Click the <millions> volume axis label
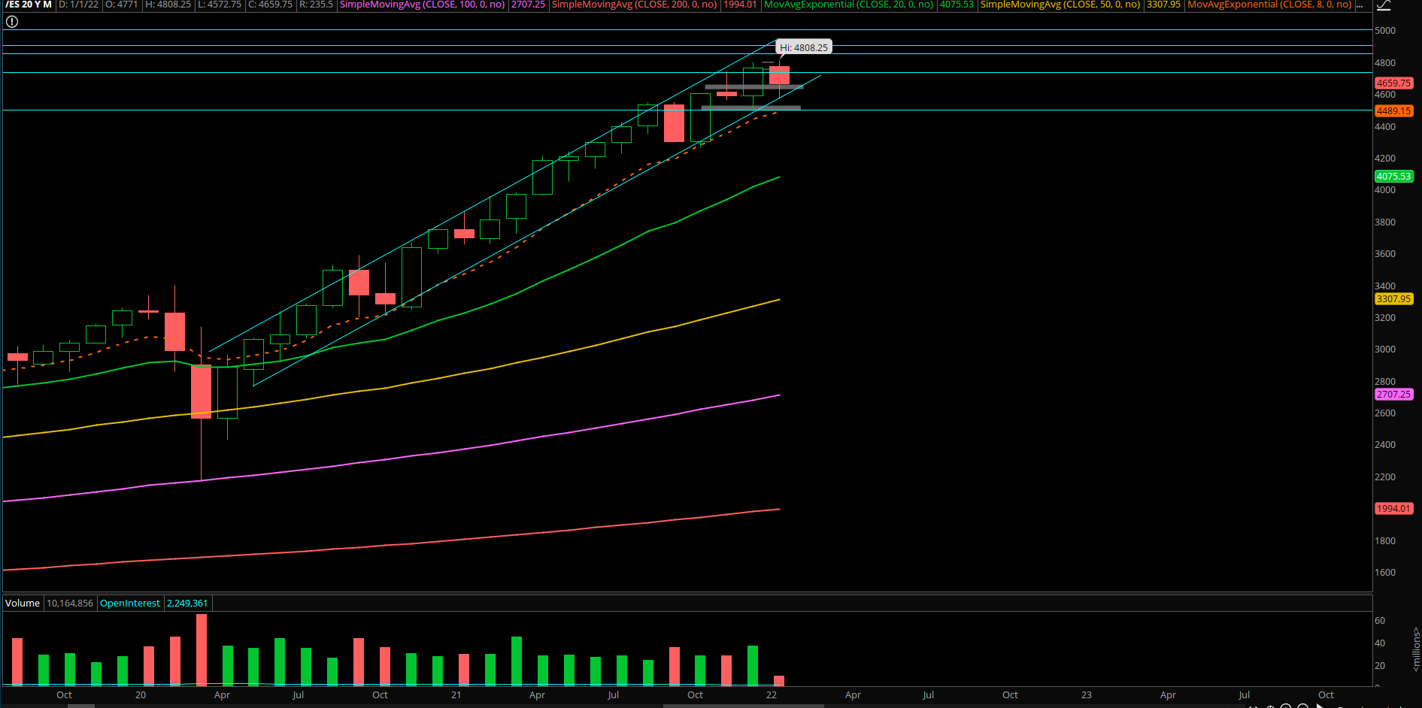 click(x=1416, y=649)
